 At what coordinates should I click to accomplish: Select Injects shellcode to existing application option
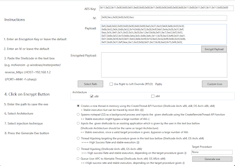(78, 123)
